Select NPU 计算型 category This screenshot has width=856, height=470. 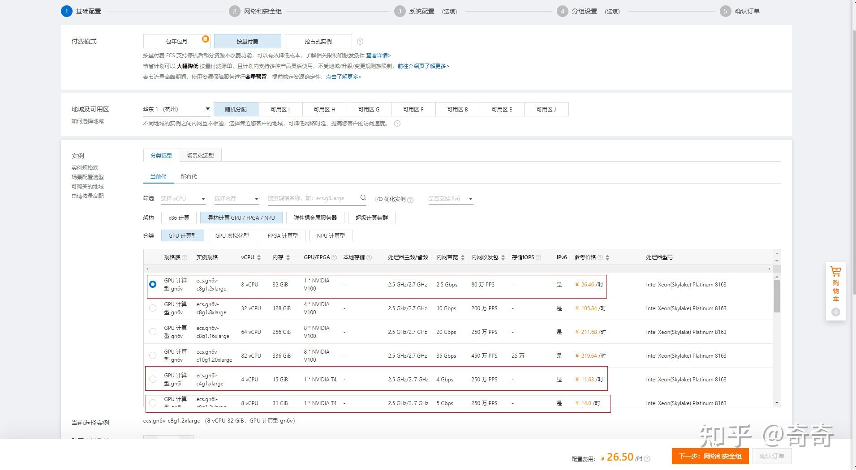click(x=331, y=235)
